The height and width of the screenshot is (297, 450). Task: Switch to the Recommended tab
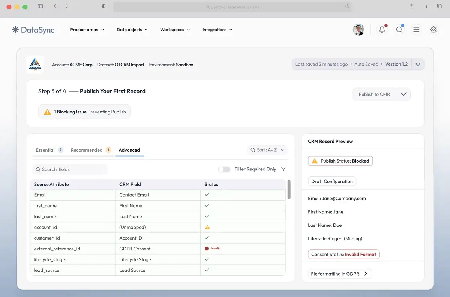(x=91, y=150)
